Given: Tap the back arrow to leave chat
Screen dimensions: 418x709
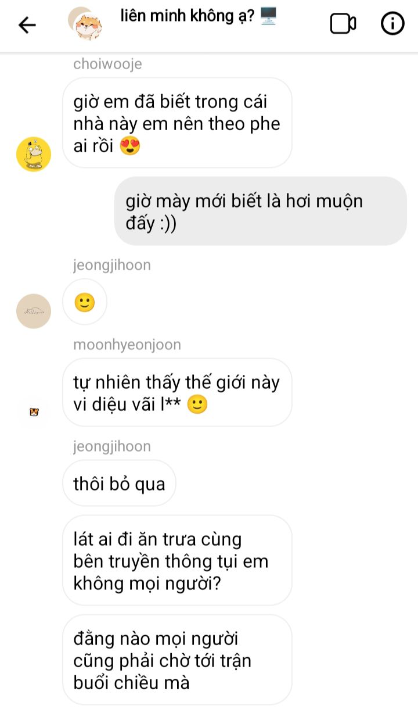Looking at the screenshot, I should [x=27, y=24].
